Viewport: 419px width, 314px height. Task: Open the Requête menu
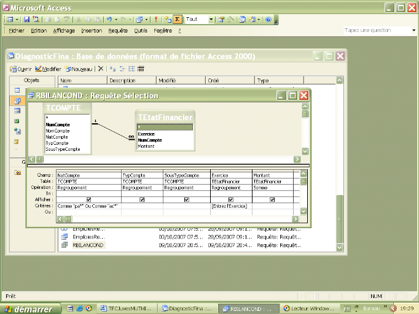(x=118, y=30)
